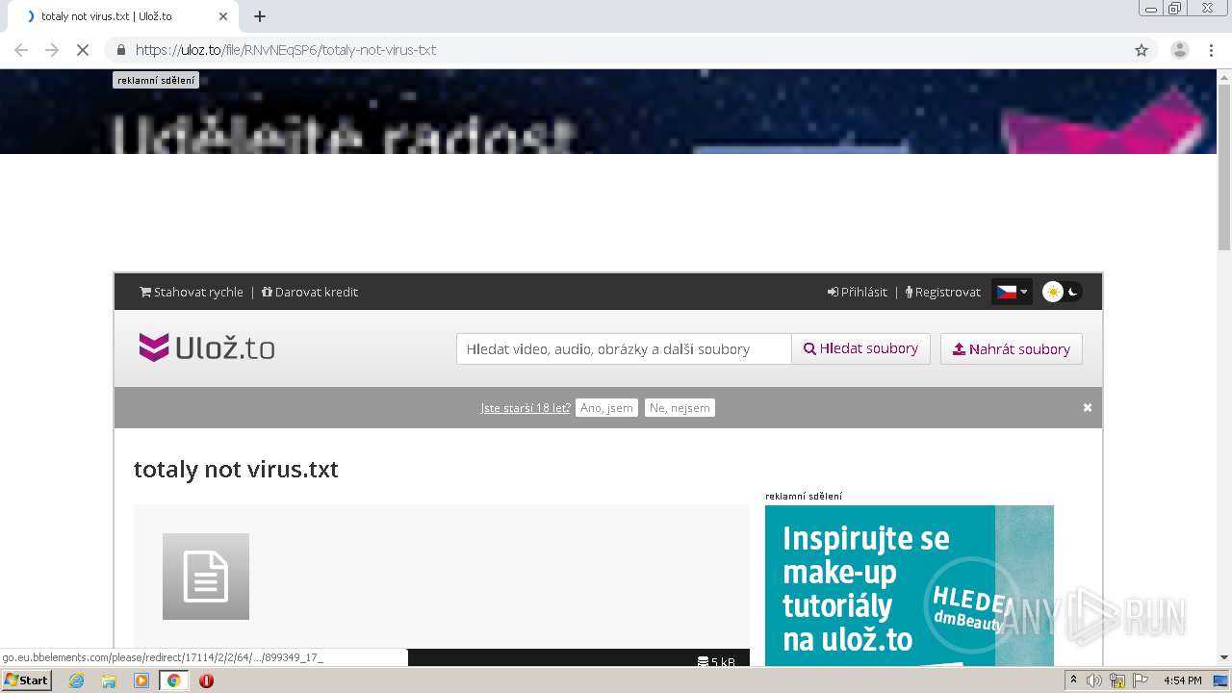Viewport: 1232px width, 693px height.
Task: Click the text file document icon
Action: (206, 577)
